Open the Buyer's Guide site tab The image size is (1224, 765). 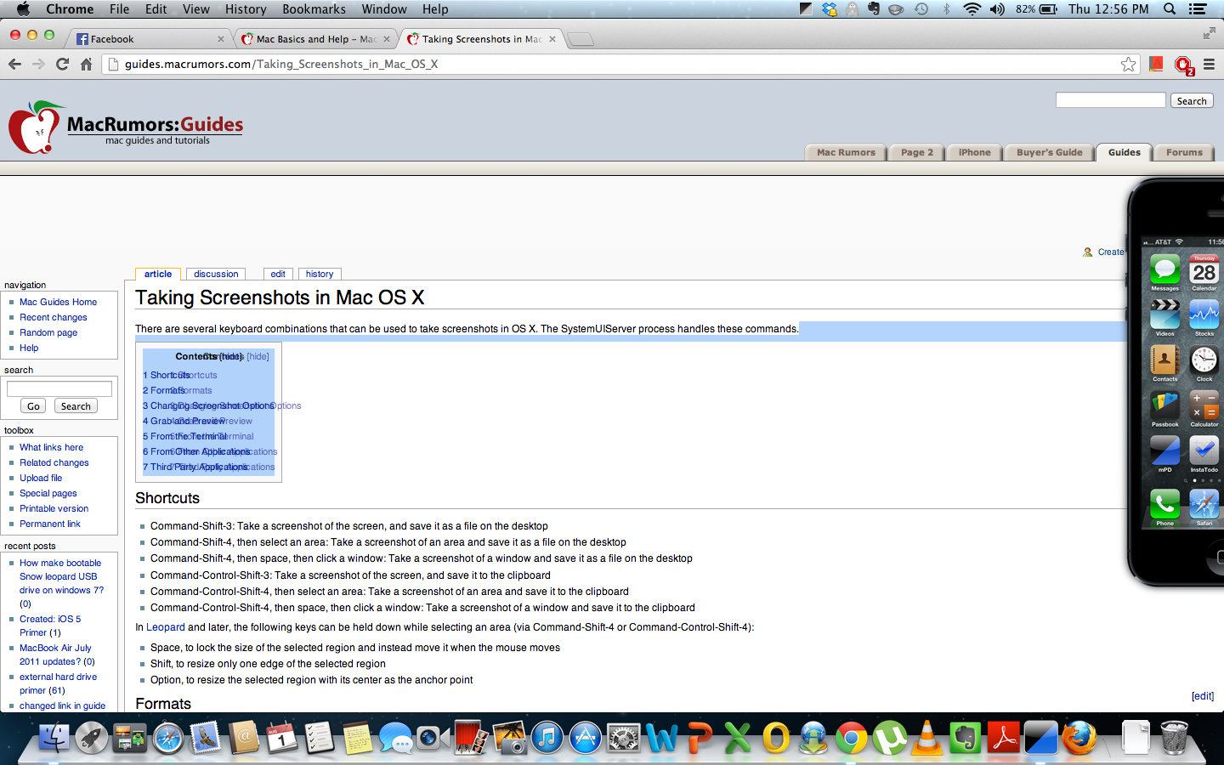pyautogui.click(x=1049, y=152)
